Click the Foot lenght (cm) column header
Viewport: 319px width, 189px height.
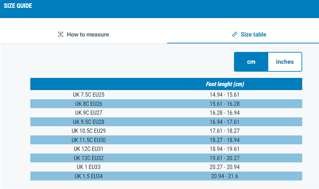(x=225, y=84)
